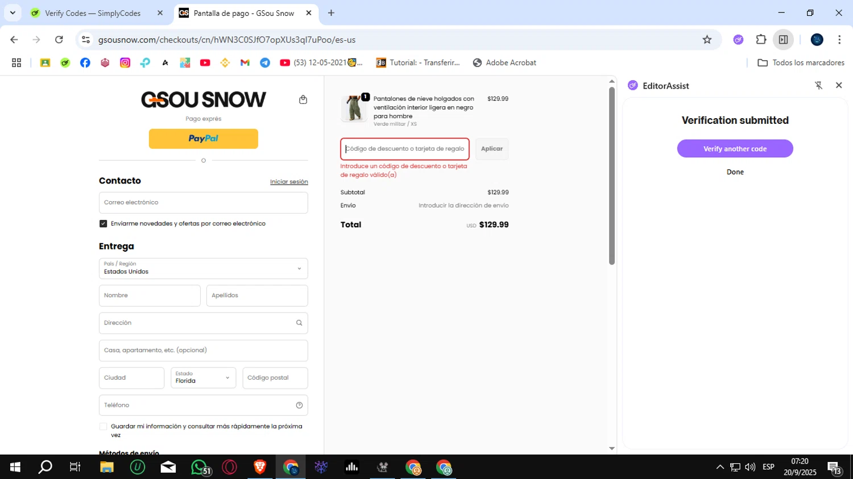Click the EditorAssist extension toolbar icon

point(738,40)
